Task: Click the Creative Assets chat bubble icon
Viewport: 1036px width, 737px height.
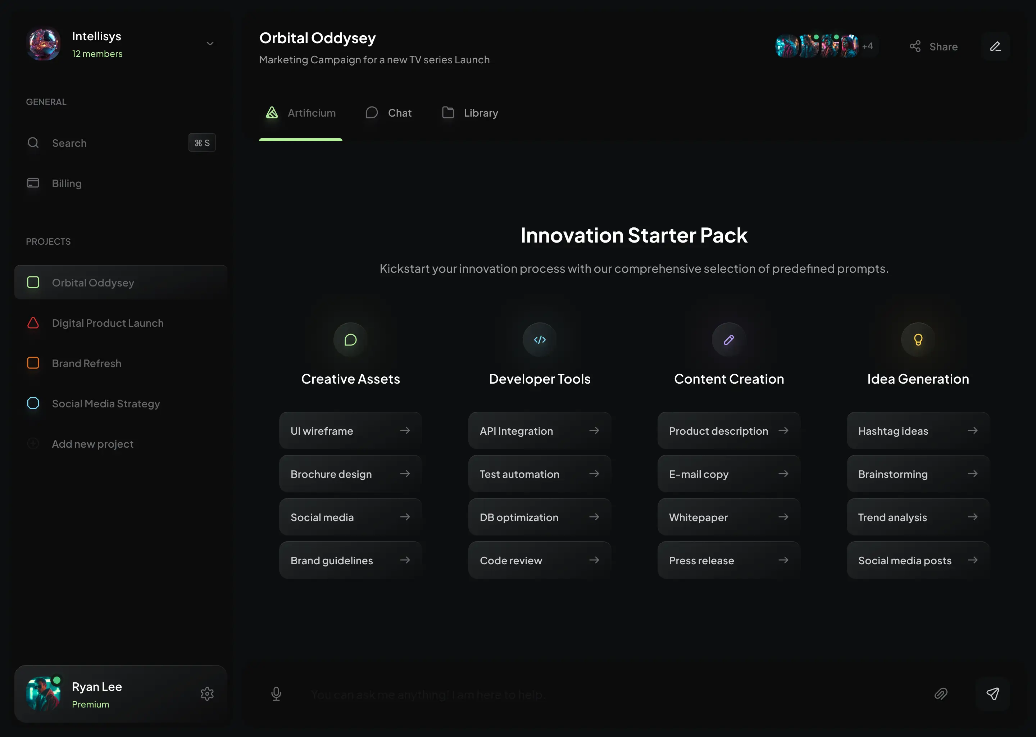Action: tap(350, 340)
